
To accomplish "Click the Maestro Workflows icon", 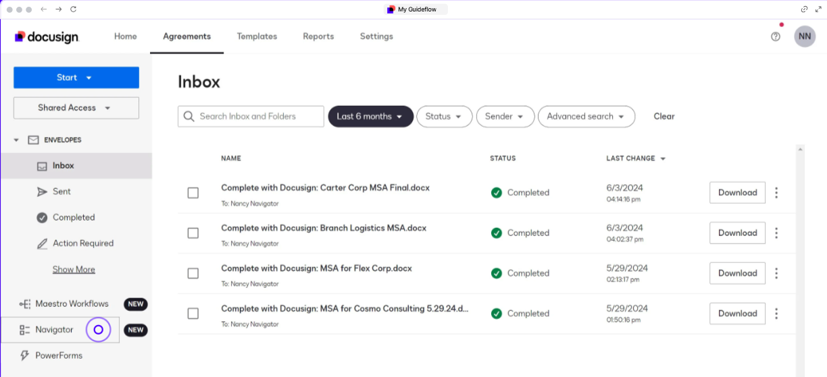I will (25, 304).
